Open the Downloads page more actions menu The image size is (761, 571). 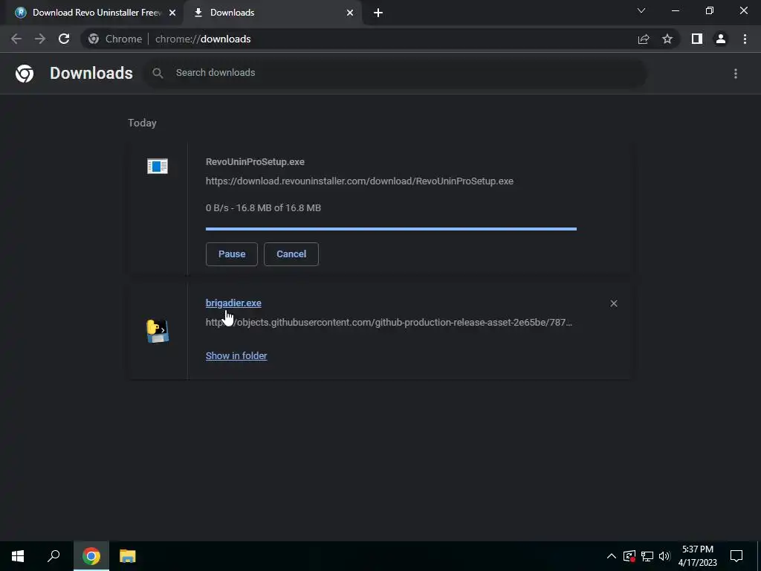[736, 74]
